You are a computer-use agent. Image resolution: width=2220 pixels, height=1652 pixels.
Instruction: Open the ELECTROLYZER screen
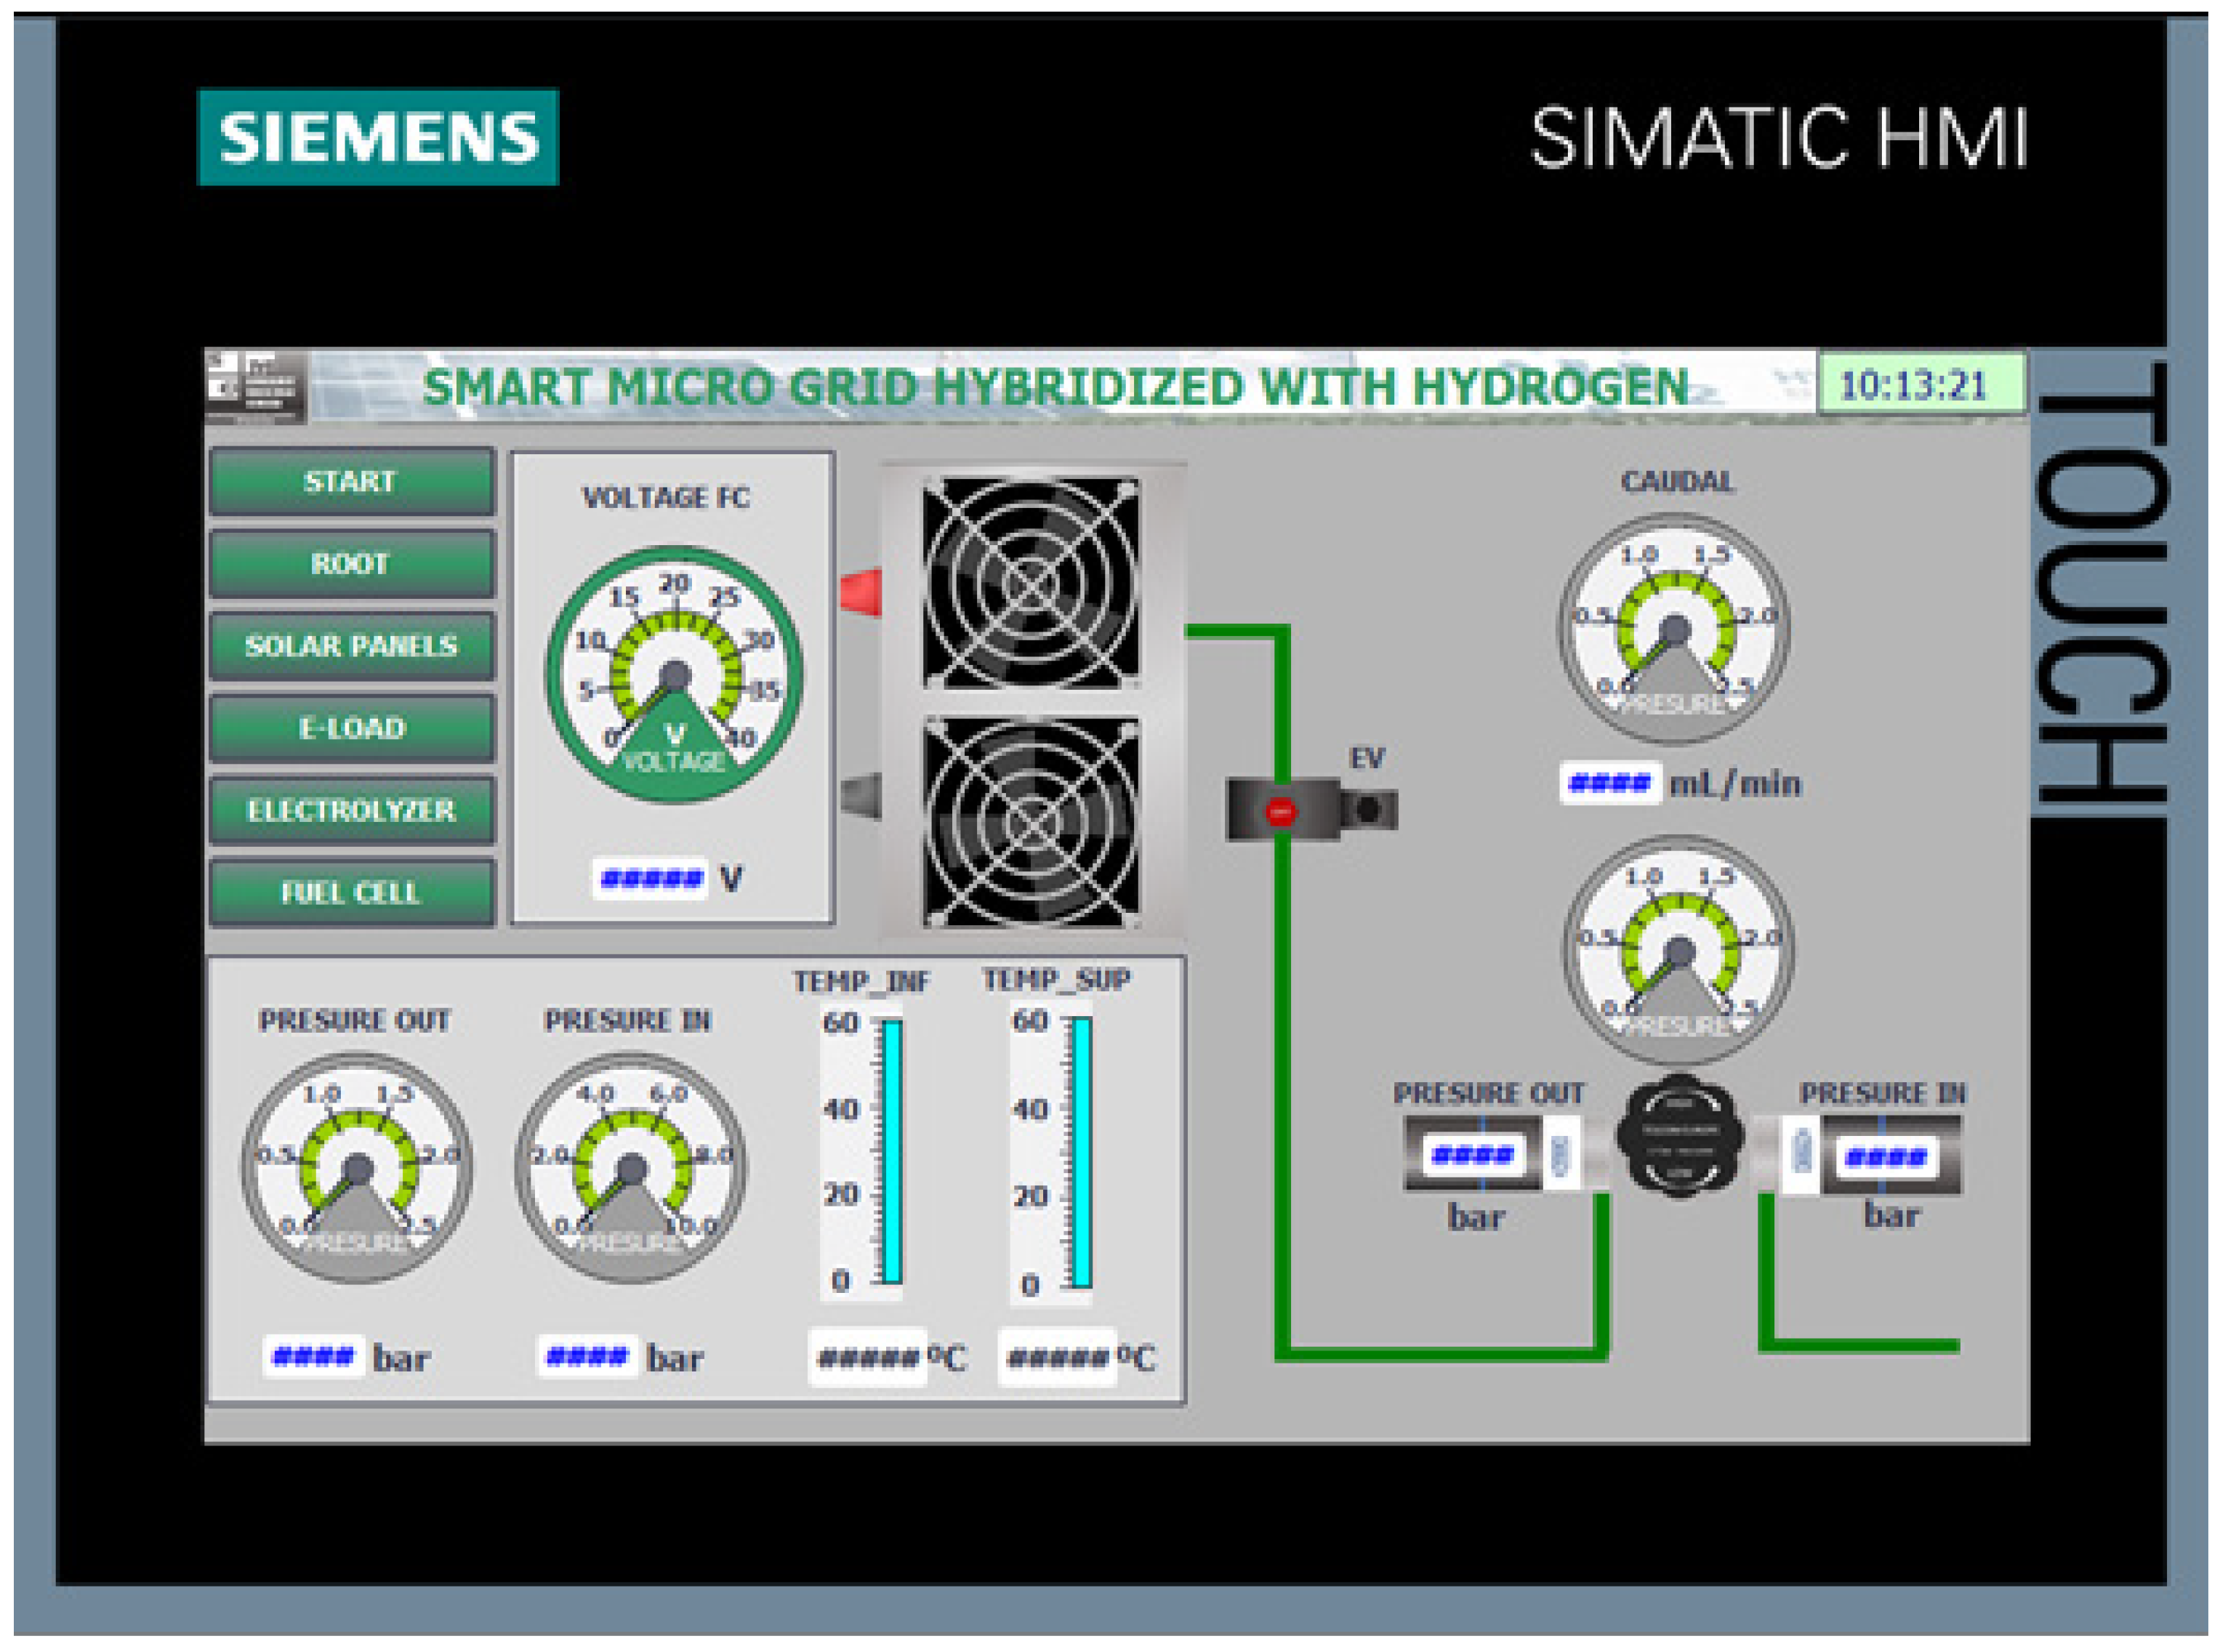[351, 810]
